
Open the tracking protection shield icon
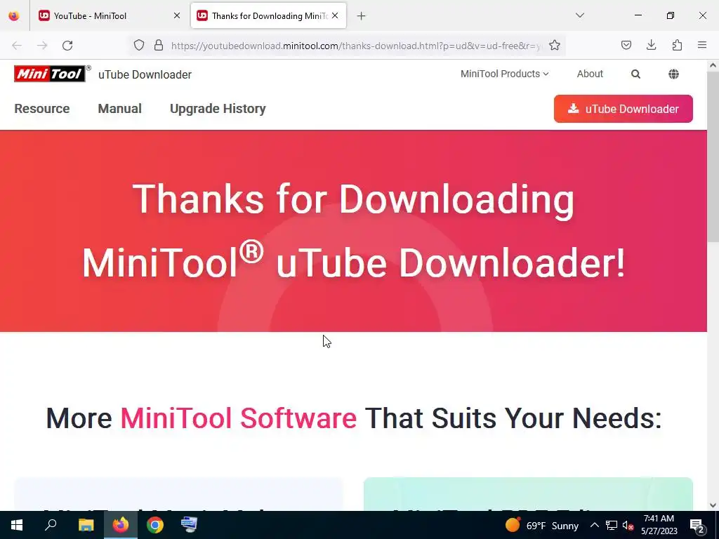pos(139,46)
